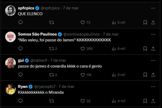This screenshot has width=162, height=108.
Task: Open the @ryanspfc7 profile link
Action: [x=45, y=86]
